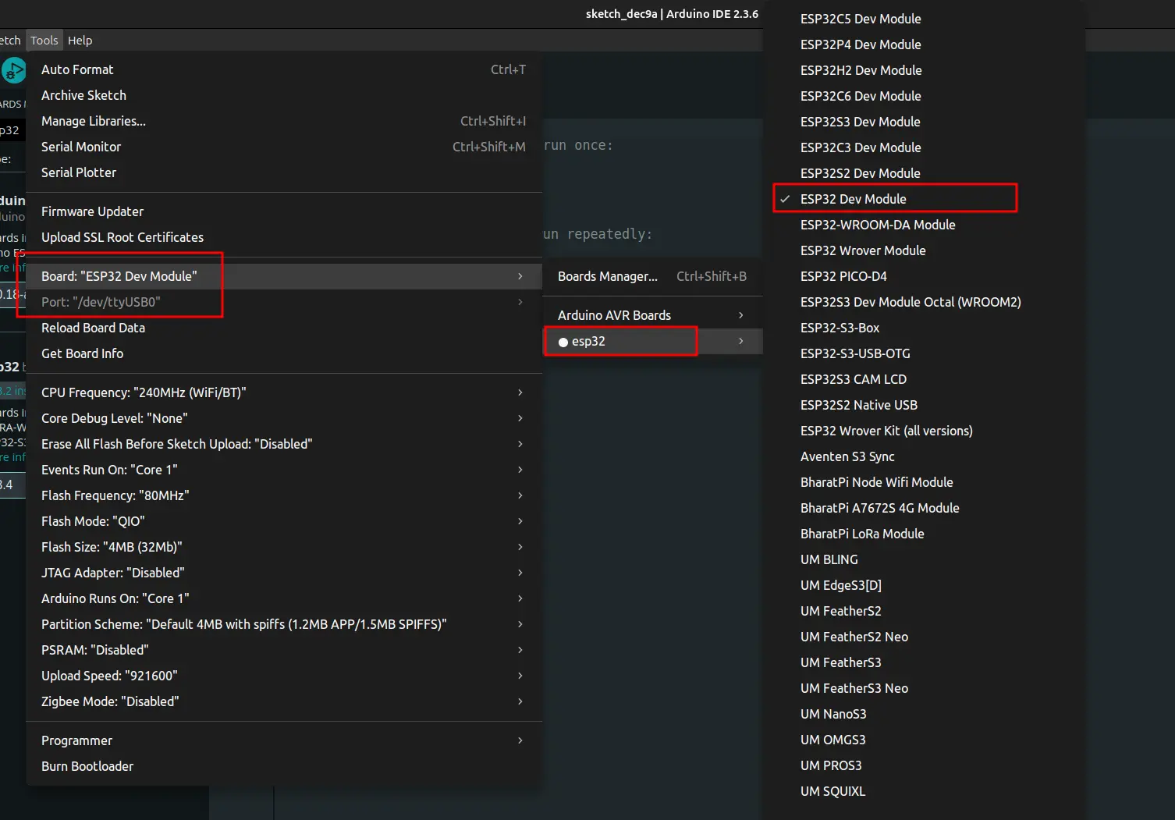
Task: Launch Serial Plotter
Action: 284,172
